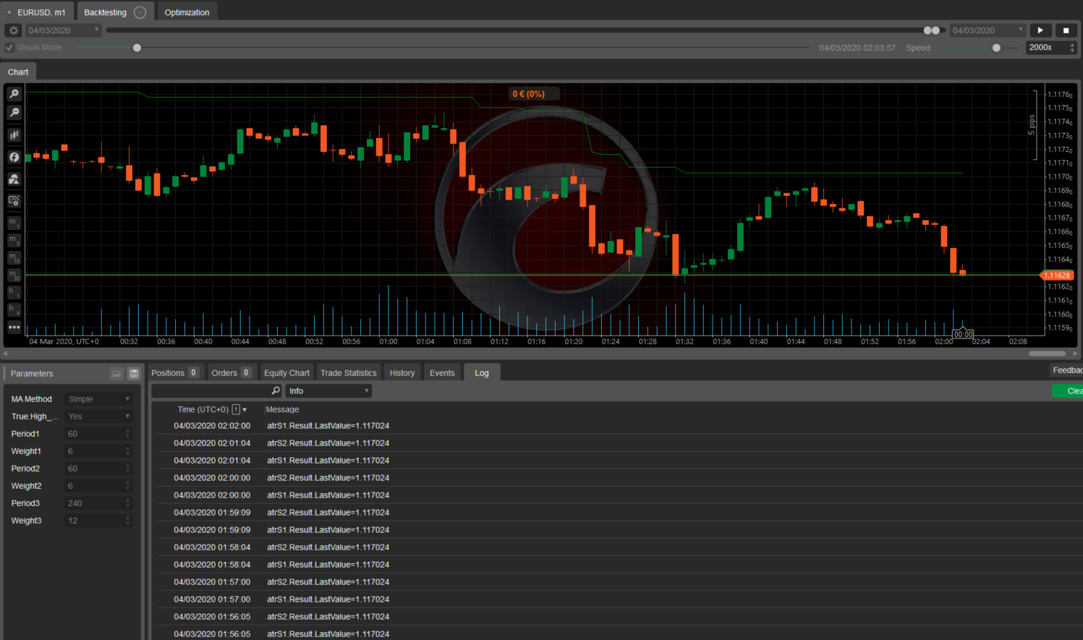This screenshot has width=1083, height=640.
Task: Click the 1.11628 current price marker
Action: point(1057,276)
